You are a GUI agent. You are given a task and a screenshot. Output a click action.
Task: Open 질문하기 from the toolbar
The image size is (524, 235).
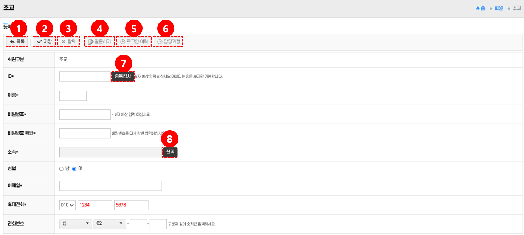[99, 41]
